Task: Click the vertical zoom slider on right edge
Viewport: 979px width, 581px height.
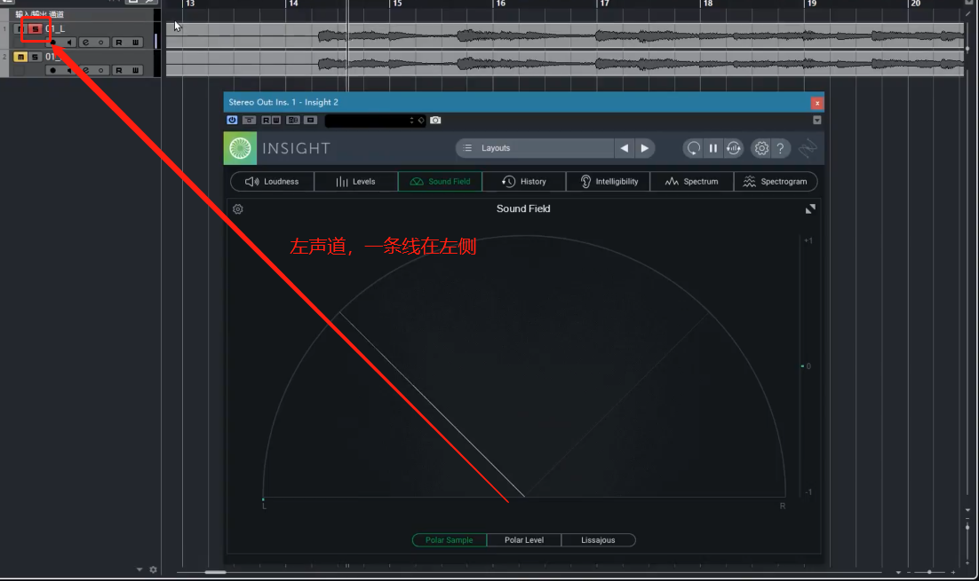Action: tap(967, 527)
